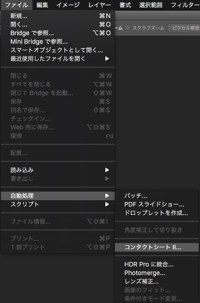Screen dimensions: 200x303
Task: Choose 新規... from the file menu
Action: 58,16
